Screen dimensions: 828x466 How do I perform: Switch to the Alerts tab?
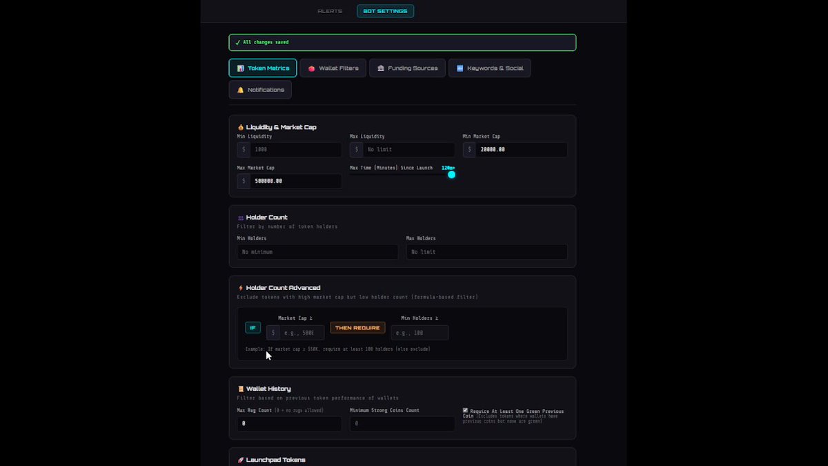coord(330,11)
